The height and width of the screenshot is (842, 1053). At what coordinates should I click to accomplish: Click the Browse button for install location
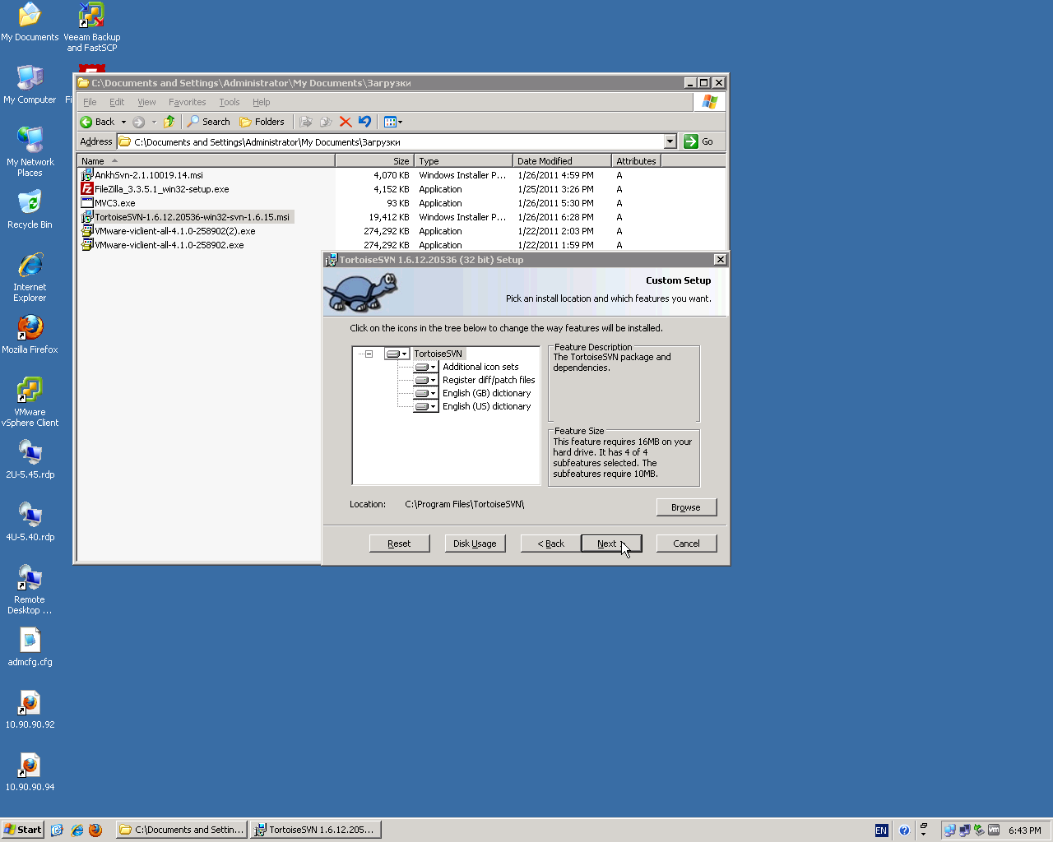686,507
